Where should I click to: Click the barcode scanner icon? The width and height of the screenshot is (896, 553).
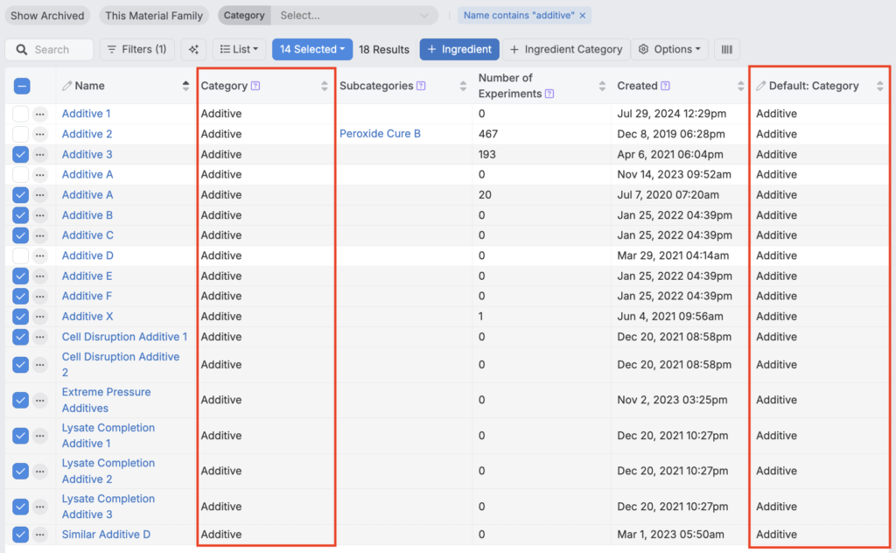[726, 50]
